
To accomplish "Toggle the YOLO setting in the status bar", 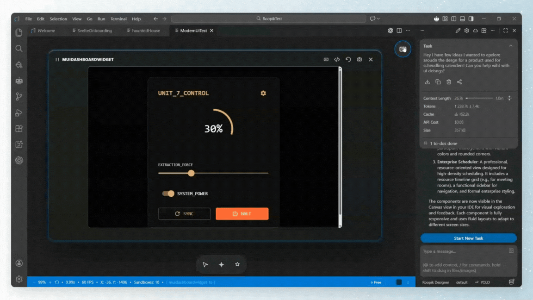I will click(x=483, y=282).
